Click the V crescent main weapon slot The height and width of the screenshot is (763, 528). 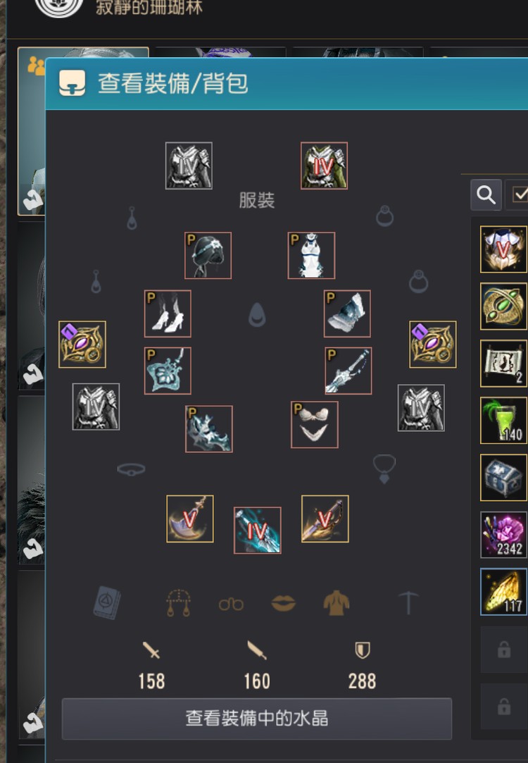click(x=189, y=519)
